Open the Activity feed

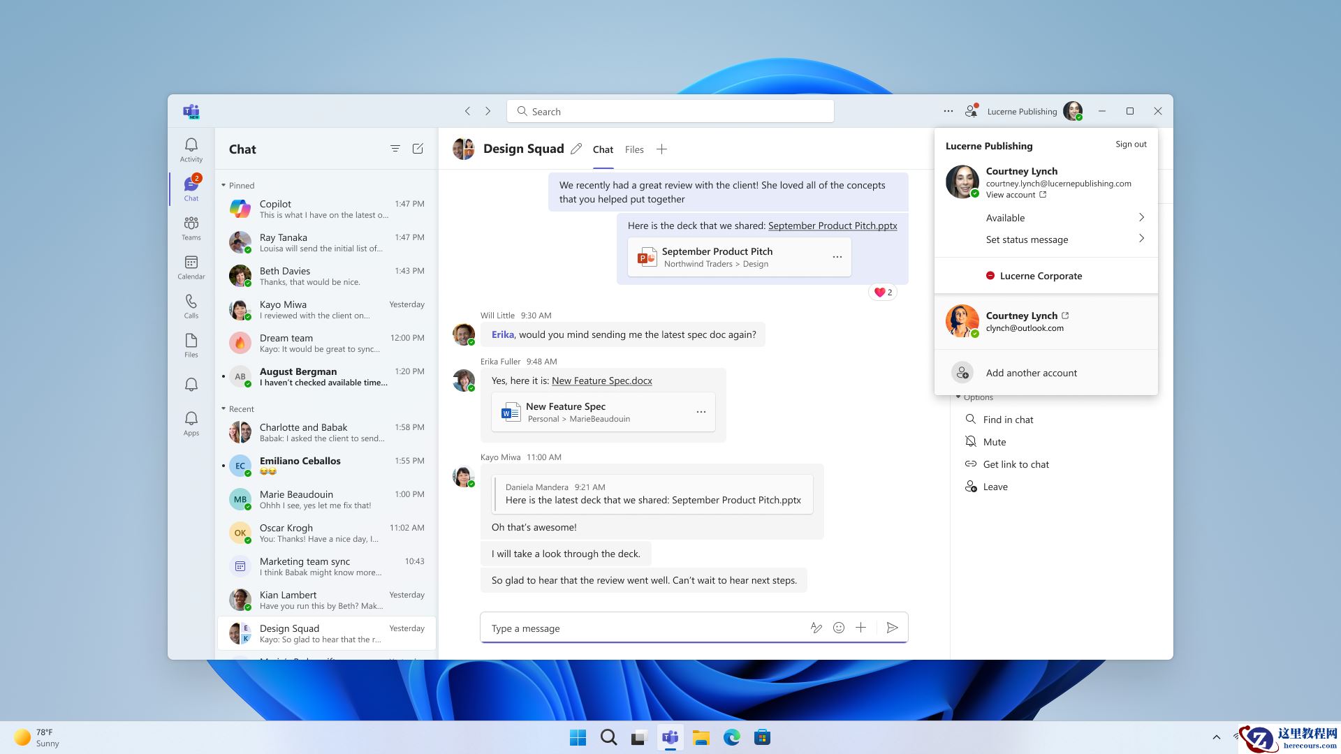click(191, 149)
